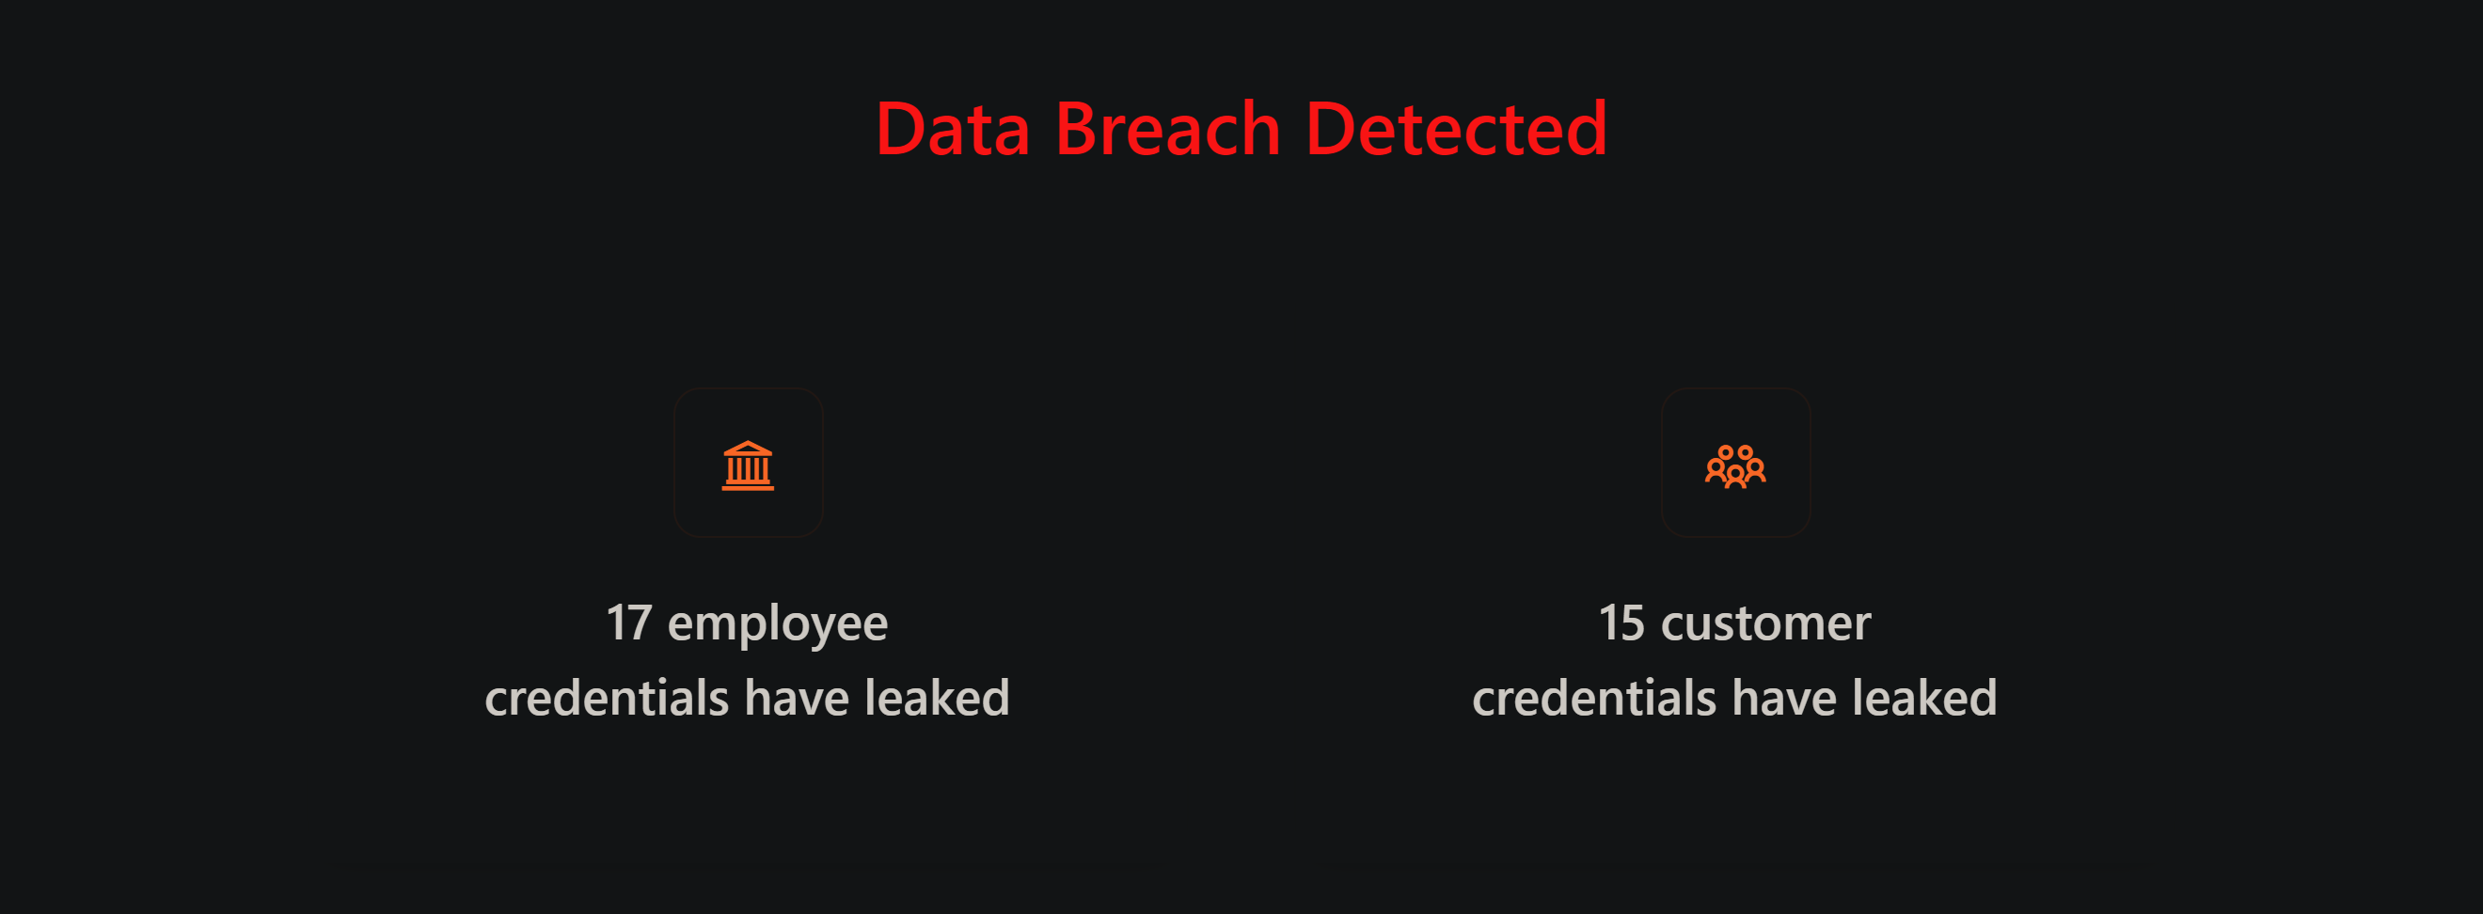Select the number 15 in customer stat
Screen dimensions: 2483x914
(x=1621, y=622)
